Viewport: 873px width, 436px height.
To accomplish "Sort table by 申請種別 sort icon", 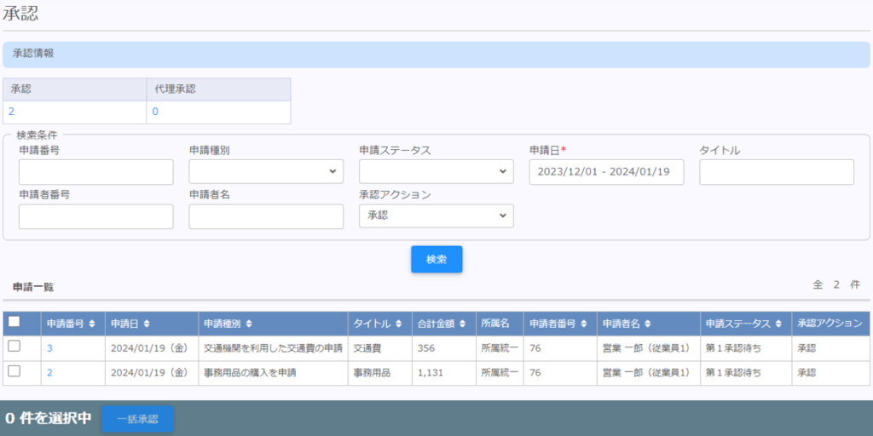I will [x=248, y=324].
